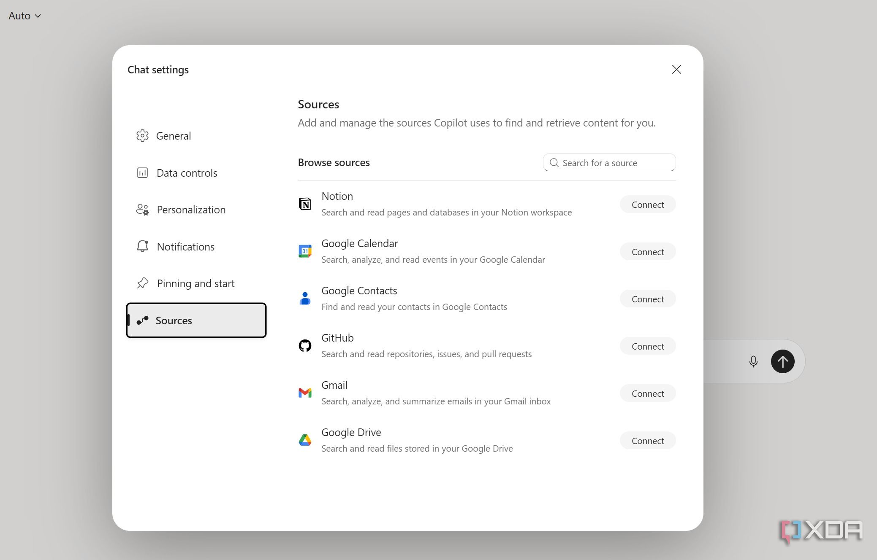The image size is (877, 560).
Task: Click the magnifier icon in source search
Action: [554, 163]
